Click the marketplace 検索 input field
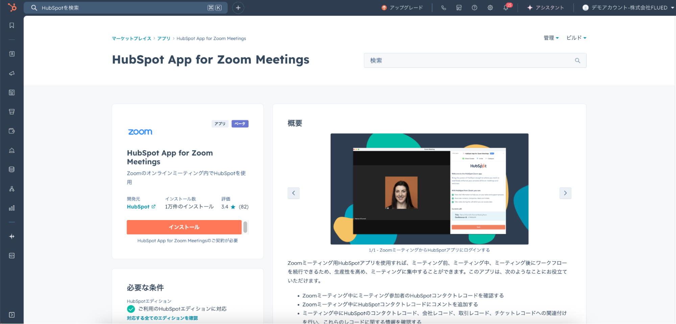Screen dimensions: 676x324 coord(470,60)
